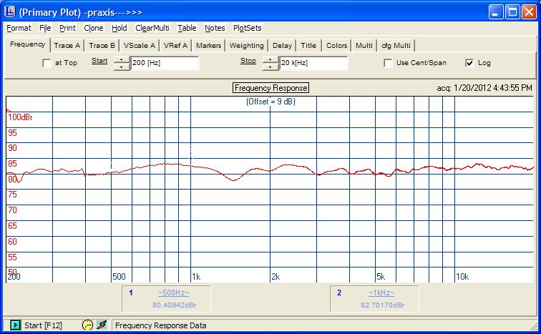The image size is (541, 334).
Task: Switch to the Multi tab
Action: tap(364, 46)
